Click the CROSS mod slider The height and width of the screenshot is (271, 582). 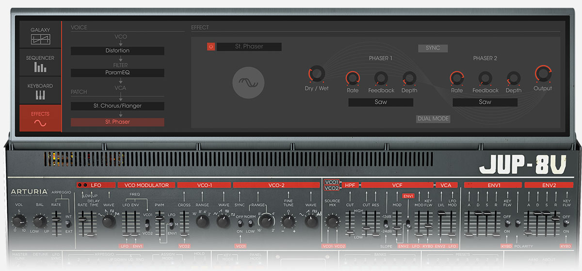pos(184,224)
